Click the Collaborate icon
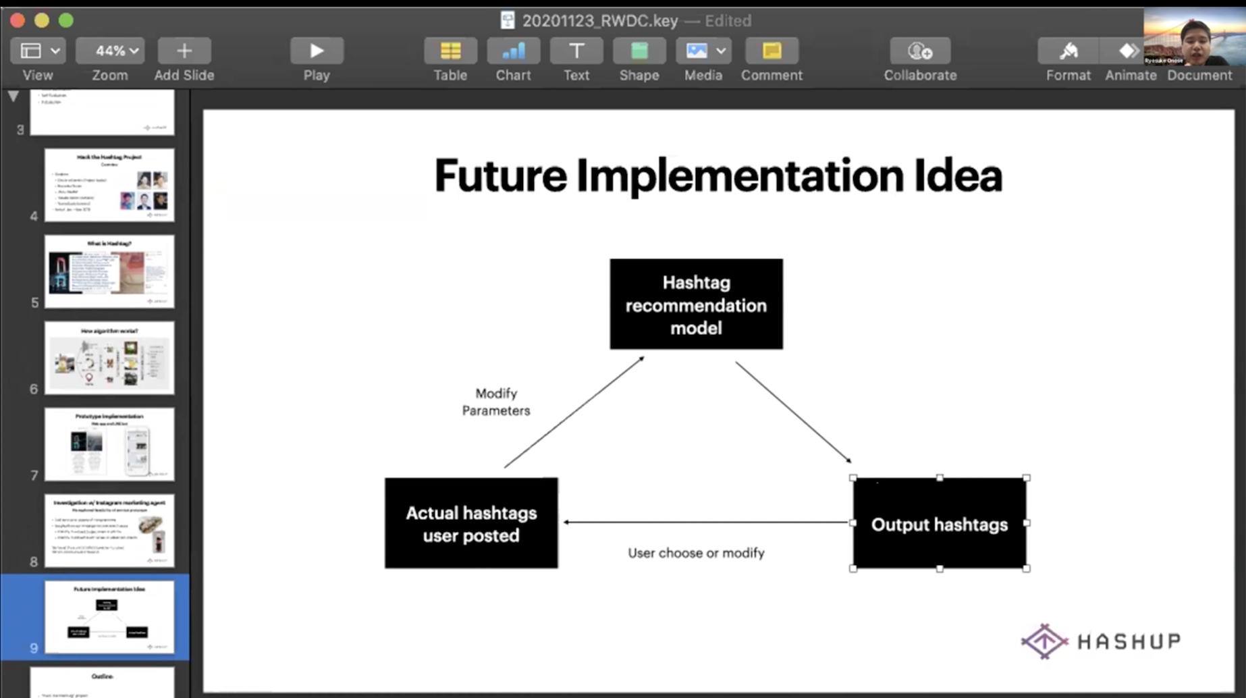 pyautogui.click(x=920, y=51)
